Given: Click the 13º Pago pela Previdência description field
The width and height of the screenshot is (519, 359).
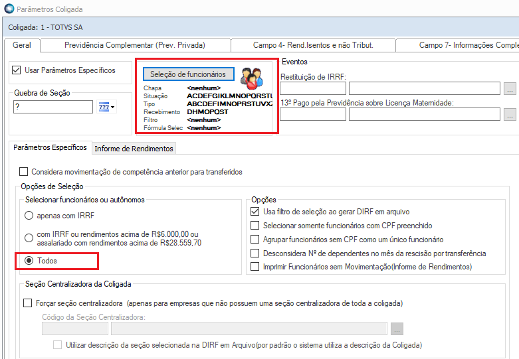Looking at the screenshot, I should tap(425, 114).
